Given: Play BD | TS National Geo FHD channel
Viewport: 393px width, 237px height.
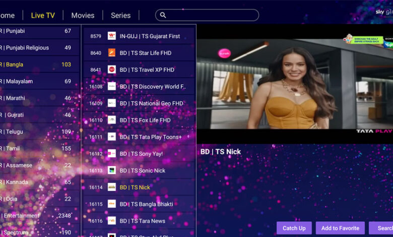Looking at the screenshot, I should point(151,103).
